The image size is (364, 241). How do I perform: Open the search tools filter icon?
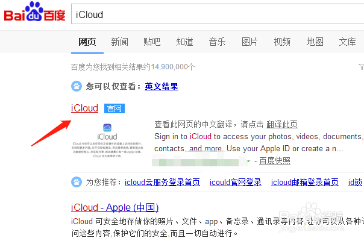(360, 66)
